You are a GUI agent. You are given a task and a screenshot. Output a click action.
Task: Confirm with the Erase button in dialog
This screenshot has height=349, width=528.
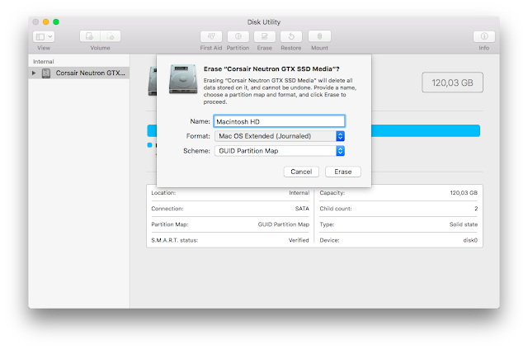(x=343, y=172)
